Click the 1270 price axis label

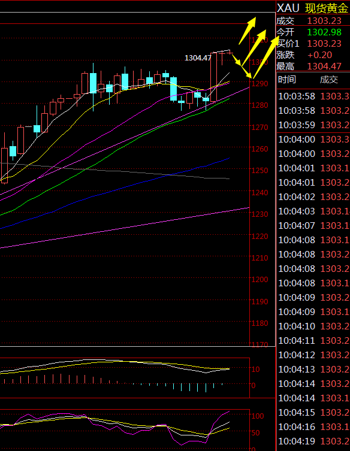[x=260, y=127]
